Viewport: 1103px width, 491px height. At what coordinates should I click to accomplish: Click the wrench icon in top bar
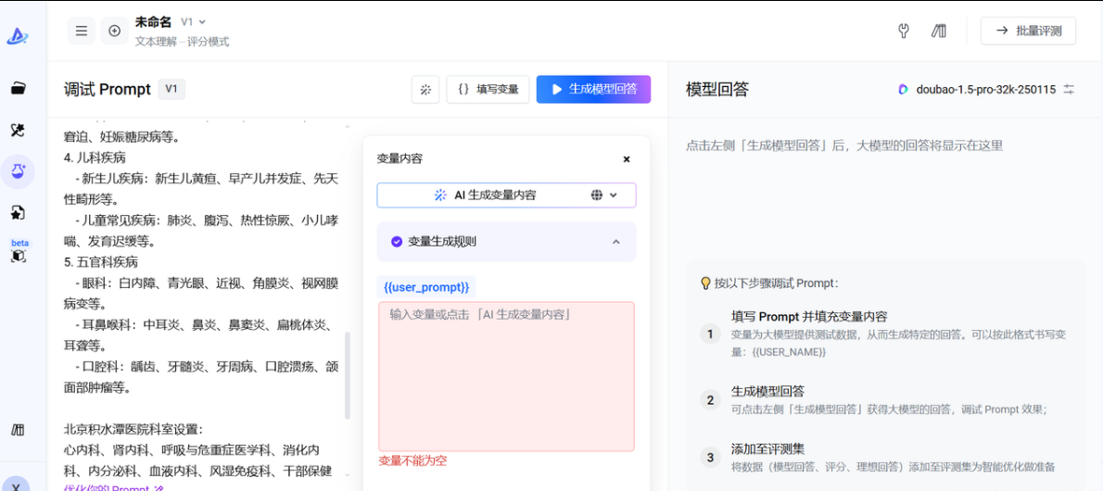click(x=904, y=31)
